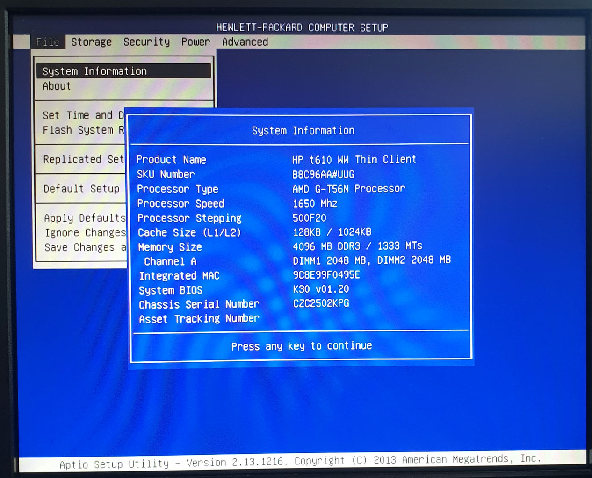Select the Chassis Serial Number value
This screenshot has height=478, width=592.
coord(321,303)
